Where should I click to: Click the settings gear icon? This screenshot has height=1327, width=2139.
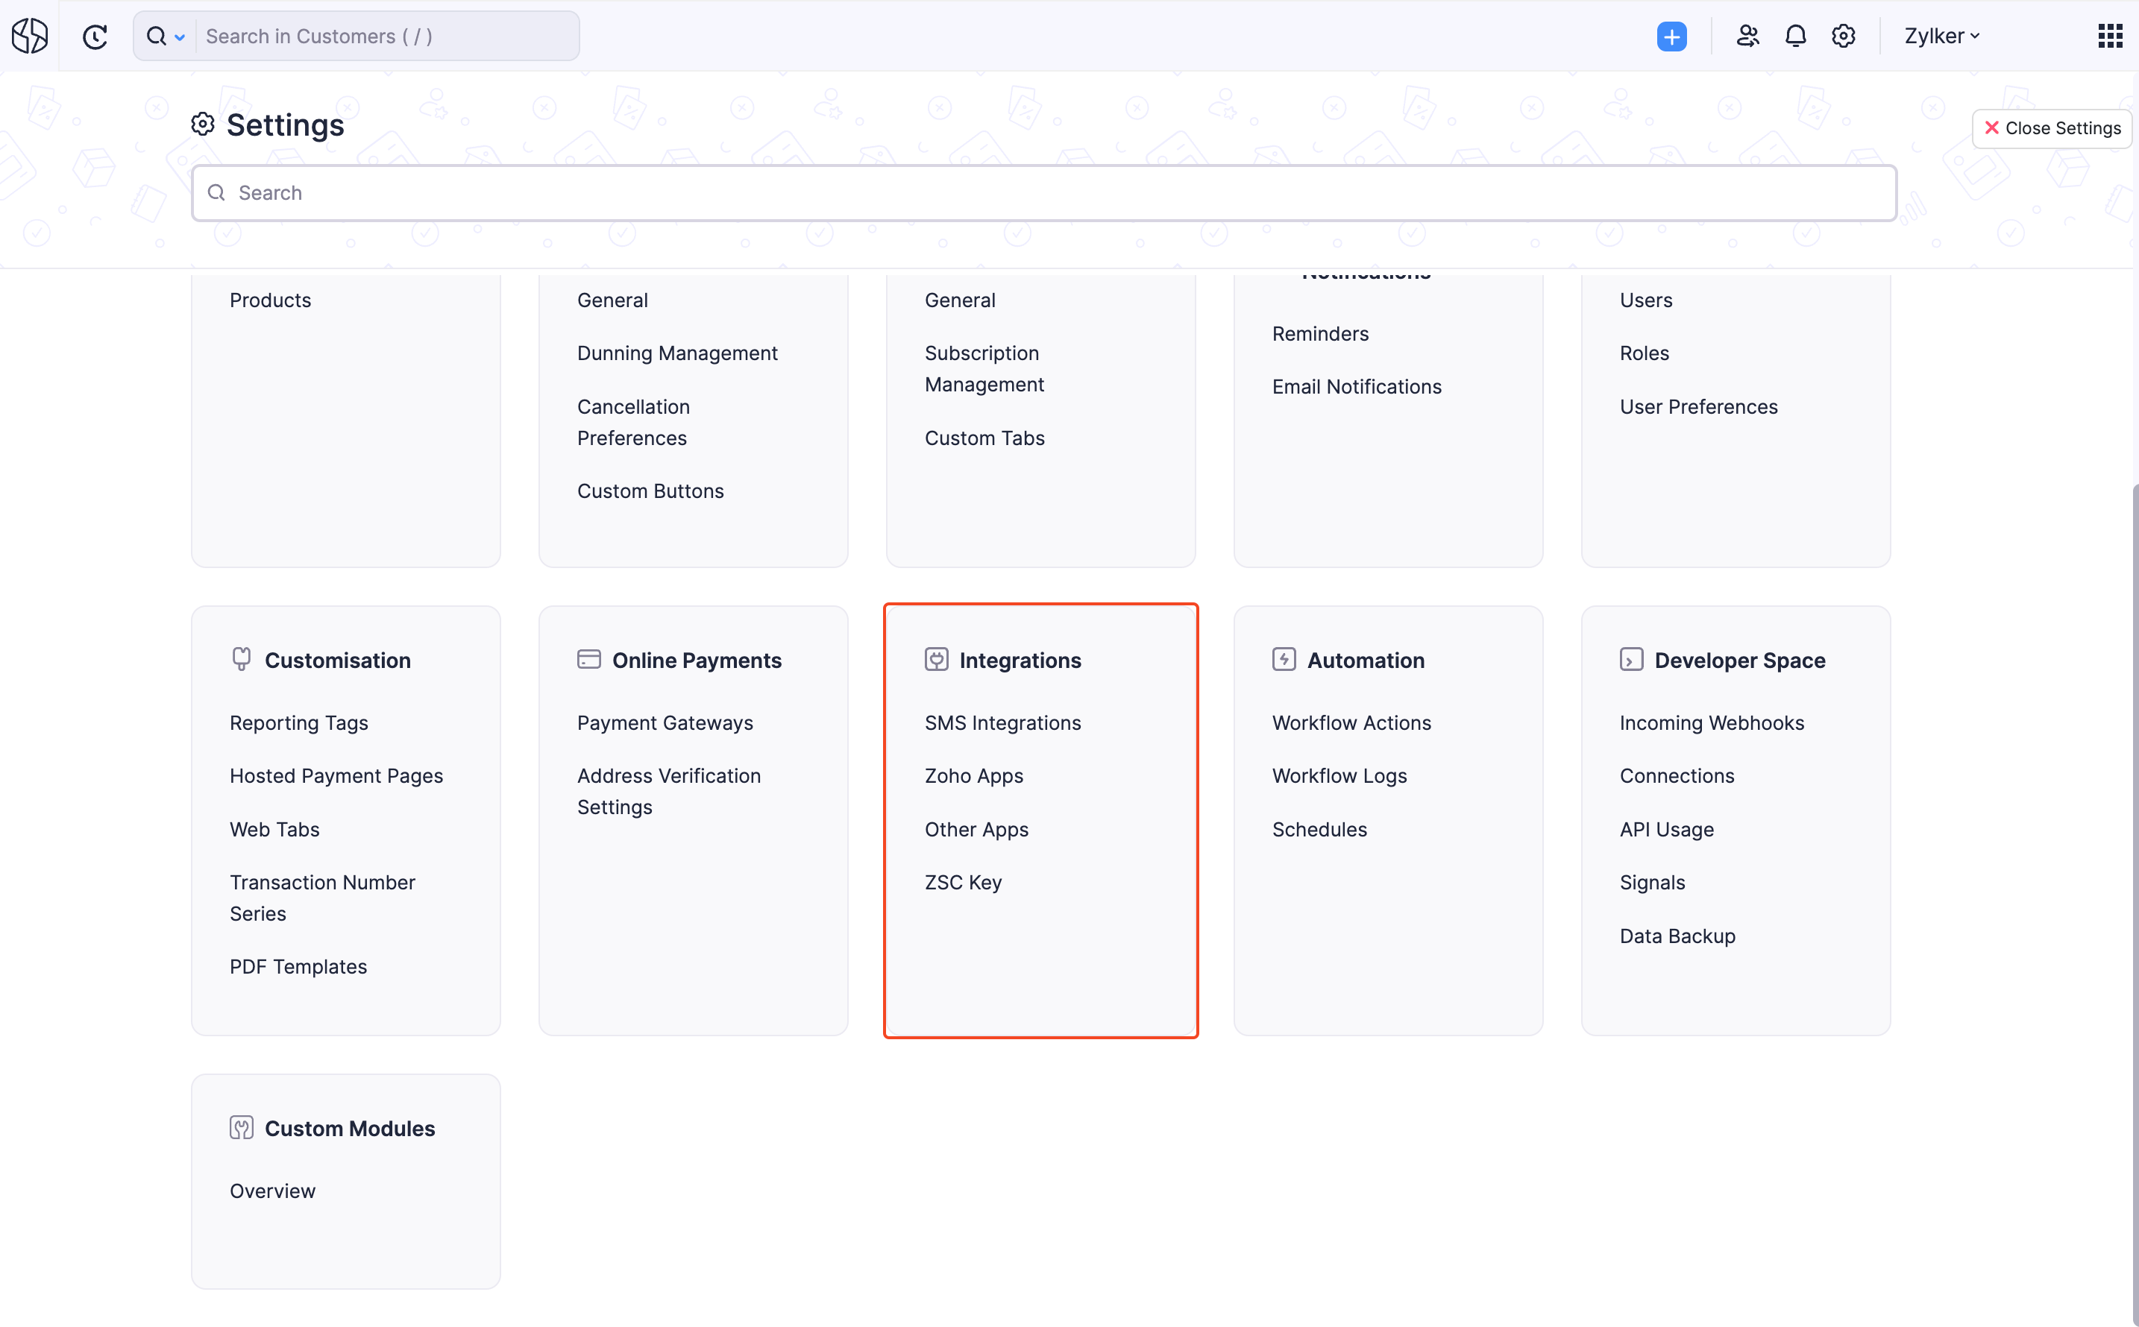click(x=1844, y=35)
